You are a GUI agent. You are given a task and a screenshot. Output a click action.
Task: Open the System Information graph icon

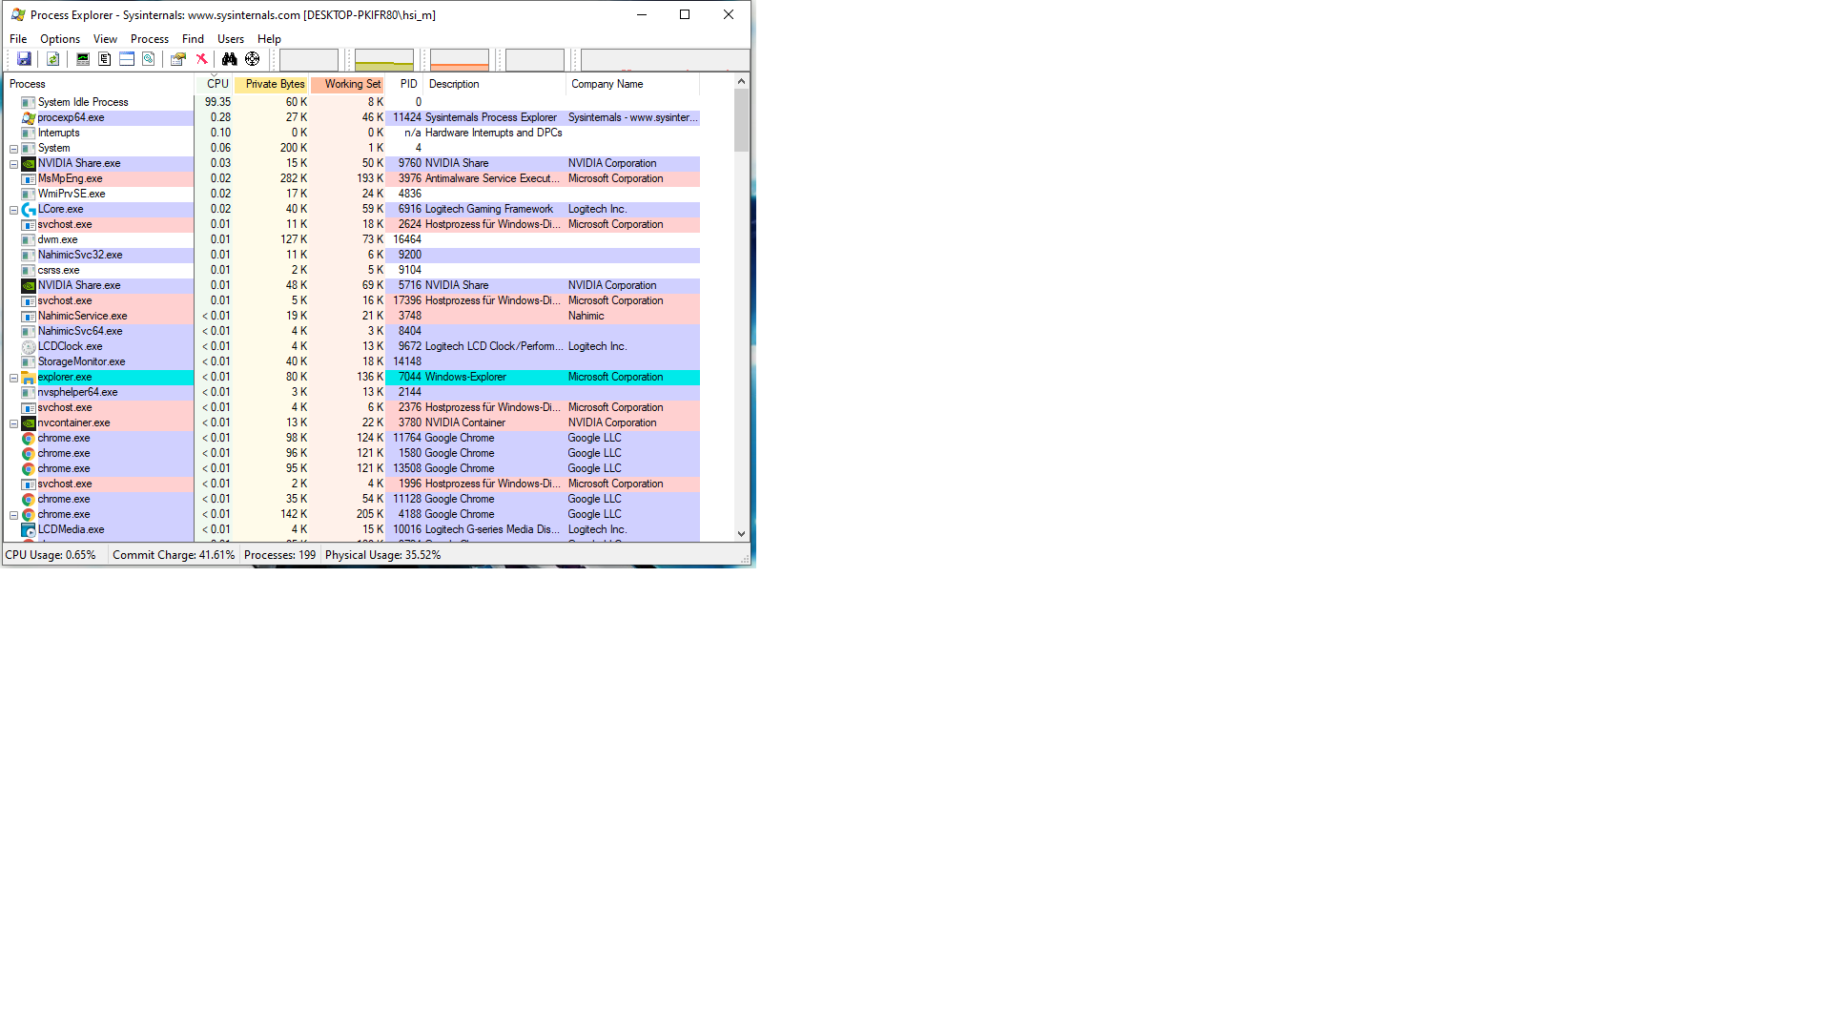pyautogui.click(x=83, y=59)
